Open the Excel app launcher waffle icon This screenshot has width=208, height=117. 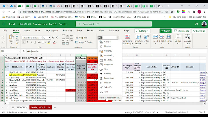[4, 24]
